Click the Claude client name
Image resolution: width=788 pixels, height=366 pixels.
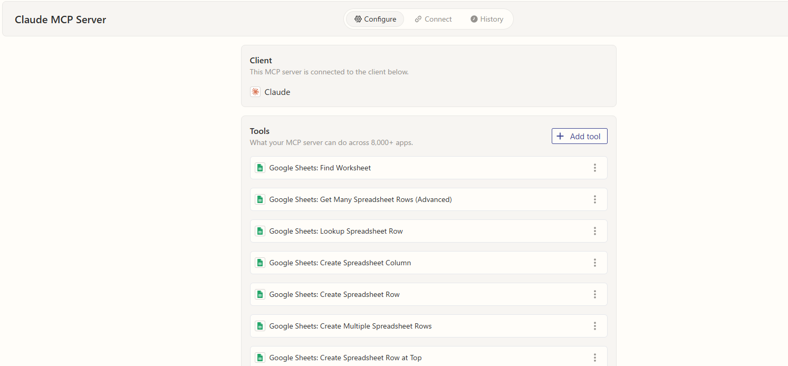tap(277, 92)
